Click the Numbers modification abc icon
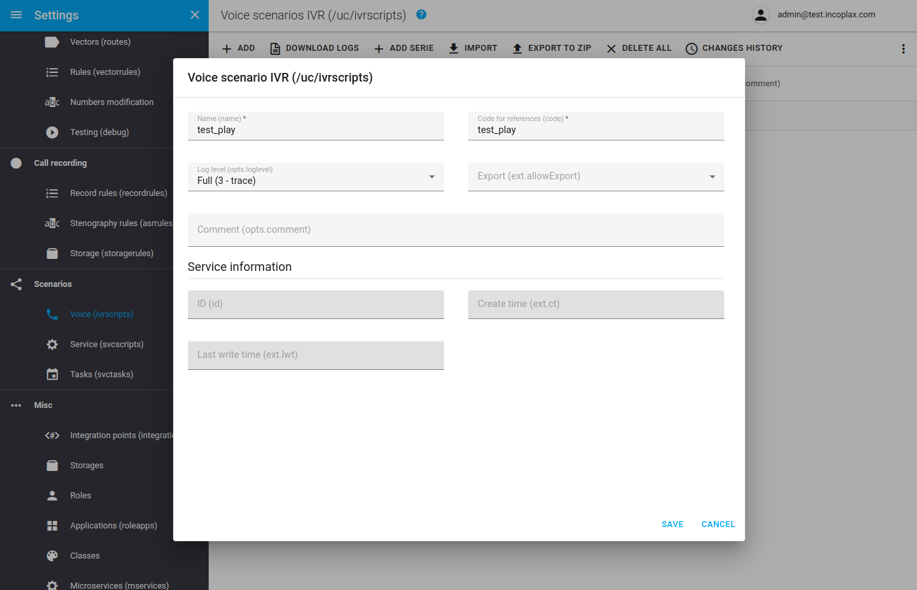 [52, 102]
